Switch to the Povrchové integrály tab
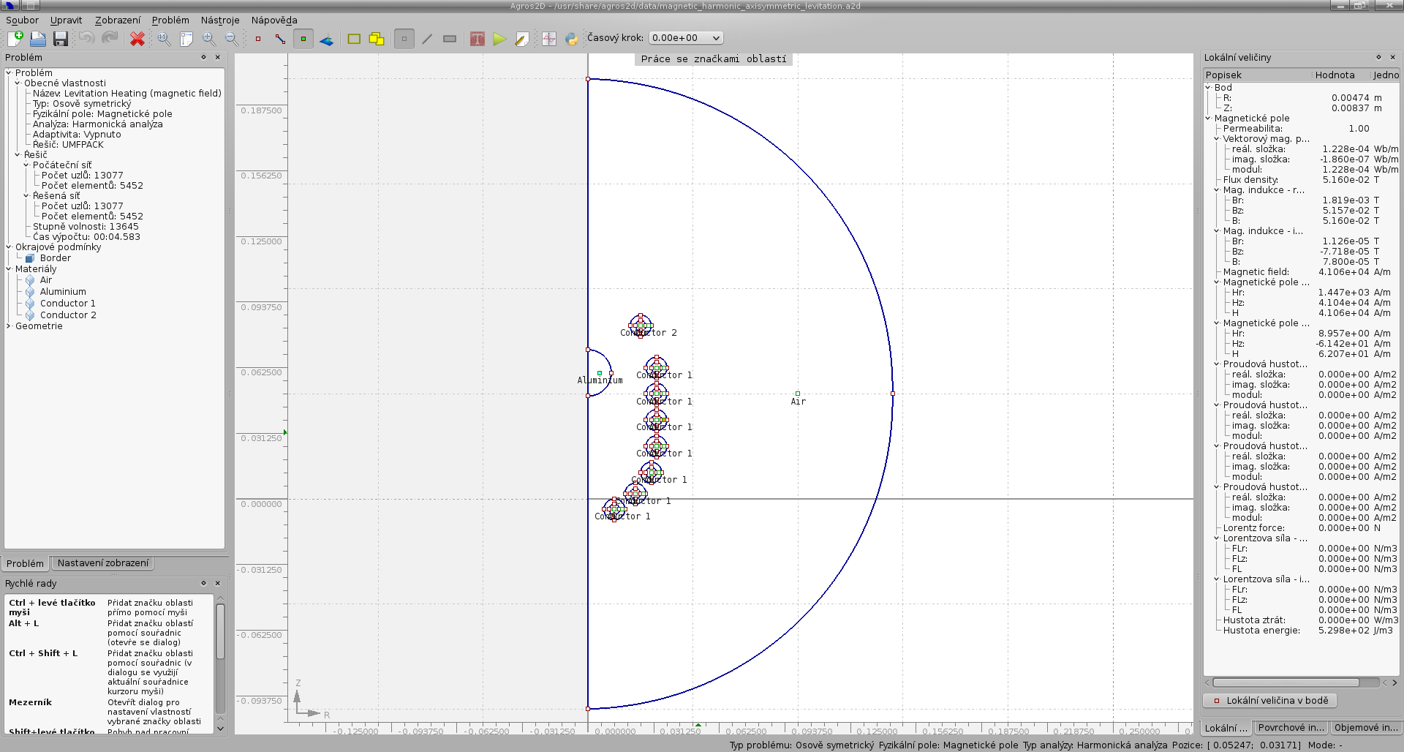Viewport: 1404px width, 752px height. [x=1291, y=728]
